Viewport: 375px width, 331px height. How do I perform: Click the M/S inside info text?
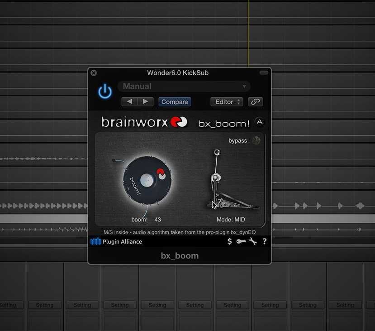coord(180,232)
